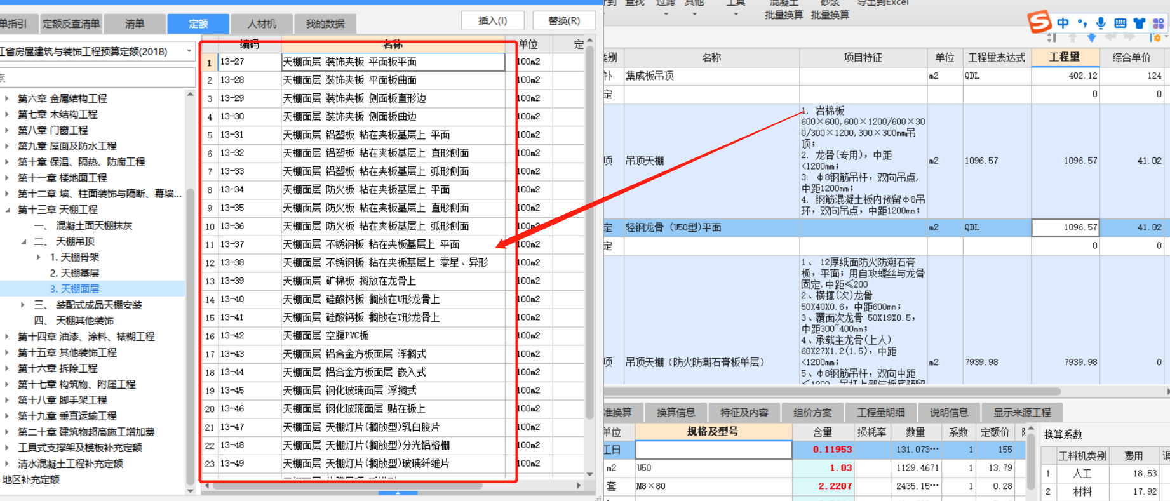Select 2. 天棚基层 tree item

74,273
